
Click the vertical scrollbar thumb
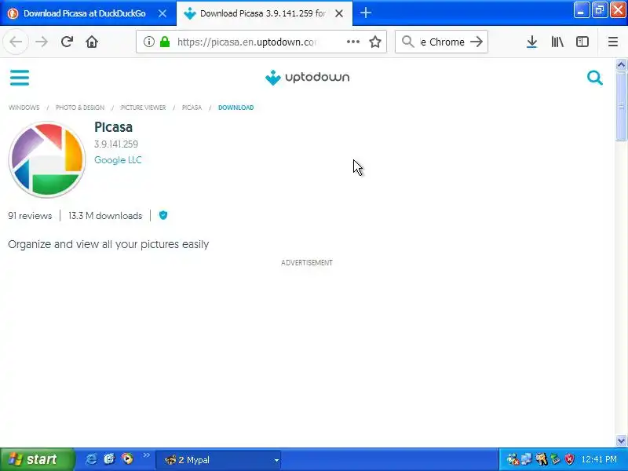pyautogui.click(x=621, y=106)
